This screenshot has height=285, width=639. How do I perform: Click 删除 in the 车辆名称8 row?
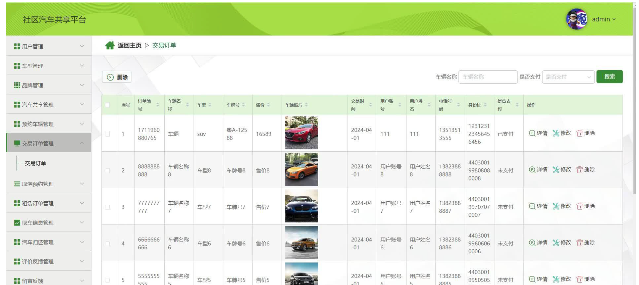pos(586,170)
